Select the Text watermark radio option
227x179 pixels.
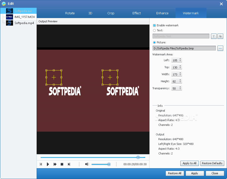[154, 30]
